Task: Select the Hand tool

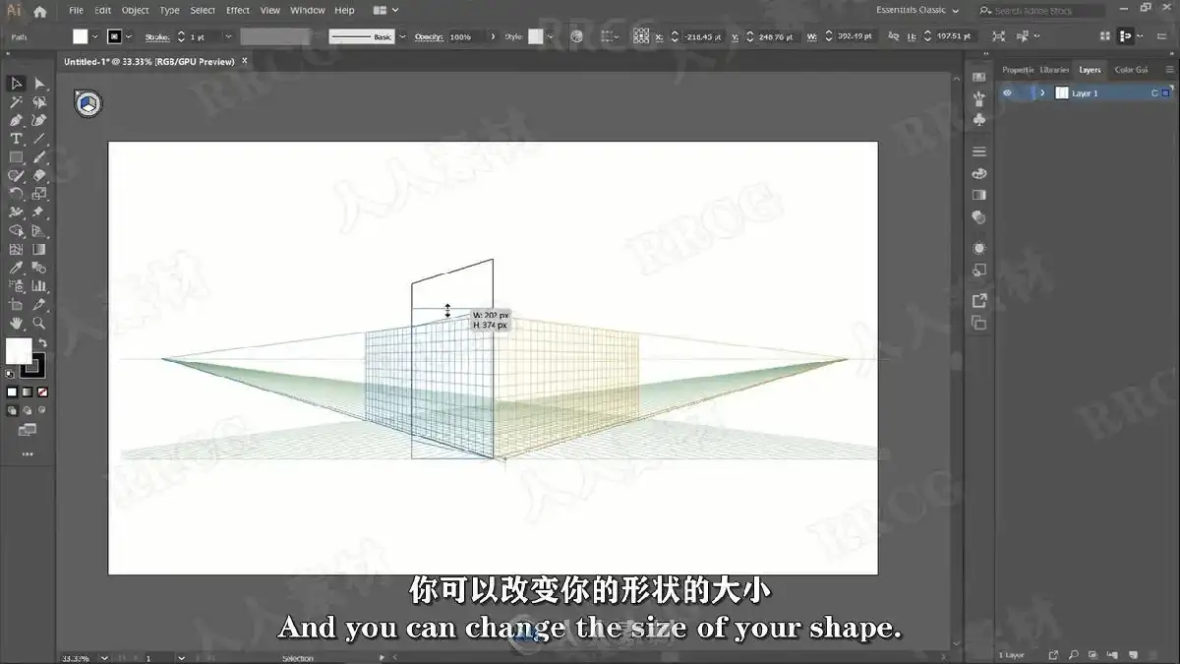Action: 17,323
